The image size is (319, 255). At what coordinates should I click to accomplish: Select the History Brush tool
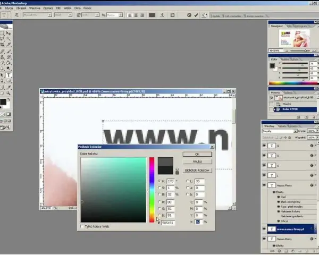click(9, 57)
